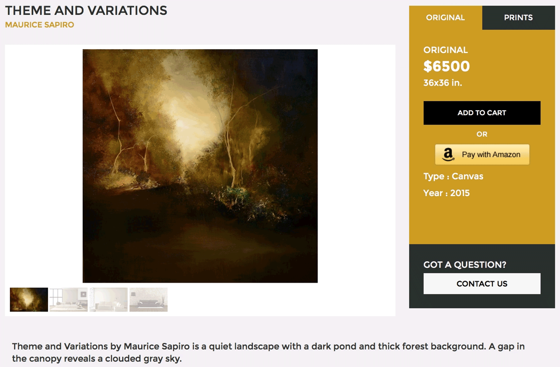This screenshot has height=367, width=560.
Task: Open artist Maurice Sapiro's link
Action: coord(39,25)
